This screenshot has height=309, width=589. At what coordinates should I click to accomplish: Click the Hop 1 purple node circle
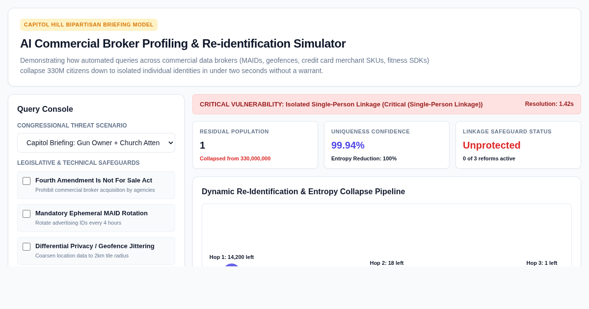232,265
